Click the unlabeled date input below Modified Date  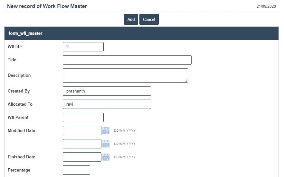pyautogui.click(x=82, y=144)
